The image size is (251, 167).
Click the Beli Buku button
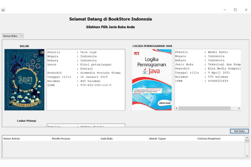[239, 131]
